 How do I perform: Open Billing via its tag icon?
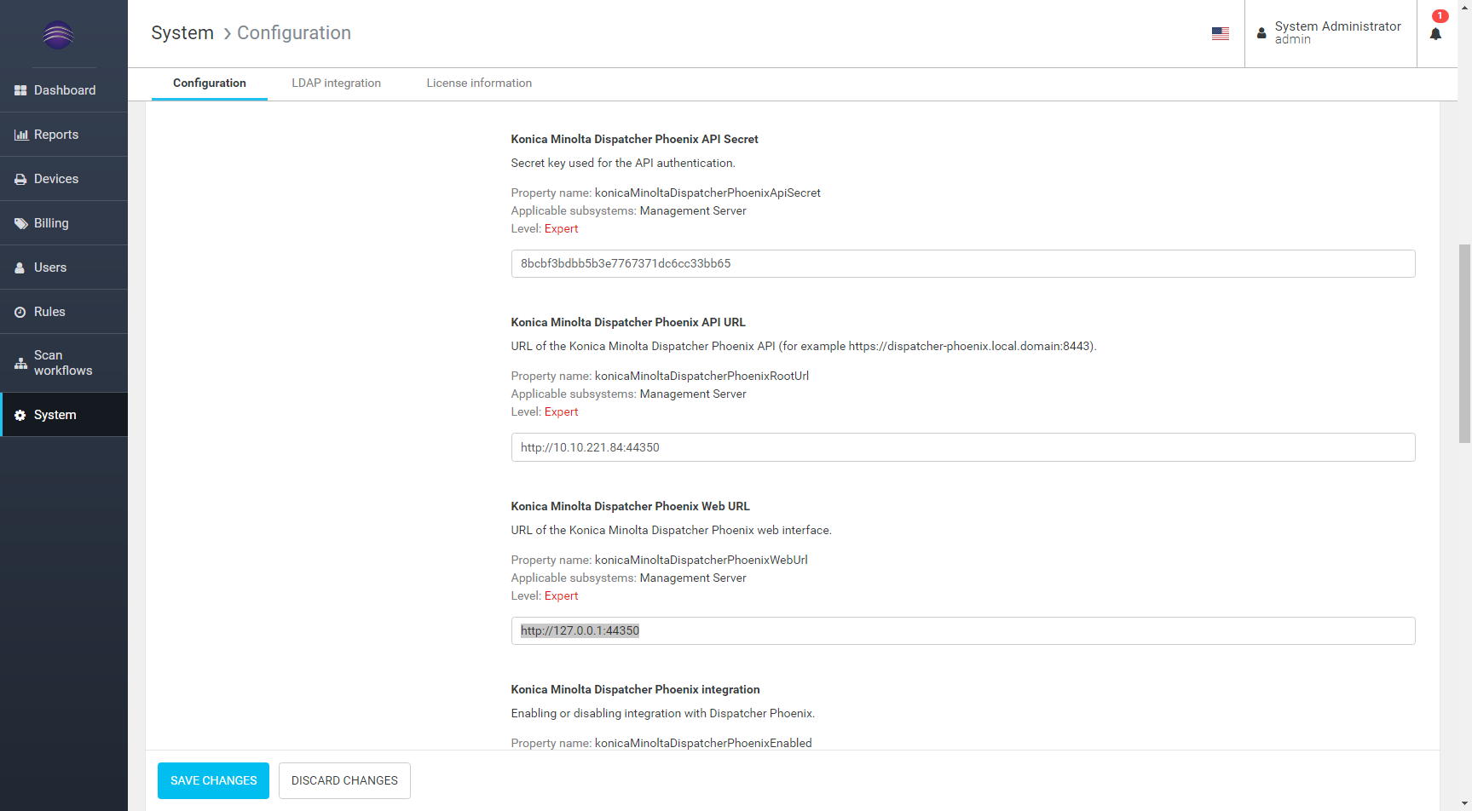pyautogui.click(x=20, y=223)
